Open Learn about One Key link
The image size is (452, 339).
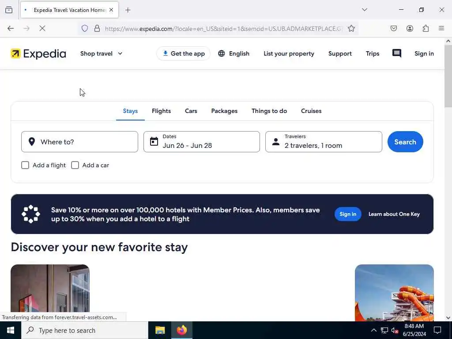pyautogui.click(x=394, y=214)
